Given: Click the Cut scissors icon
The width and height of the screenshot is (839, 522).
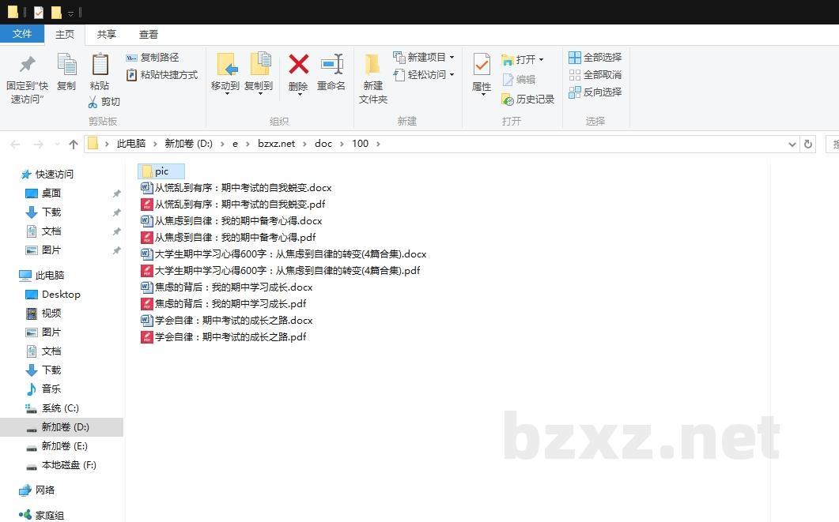Looking at the screenshot, I should tap(93, 102).
